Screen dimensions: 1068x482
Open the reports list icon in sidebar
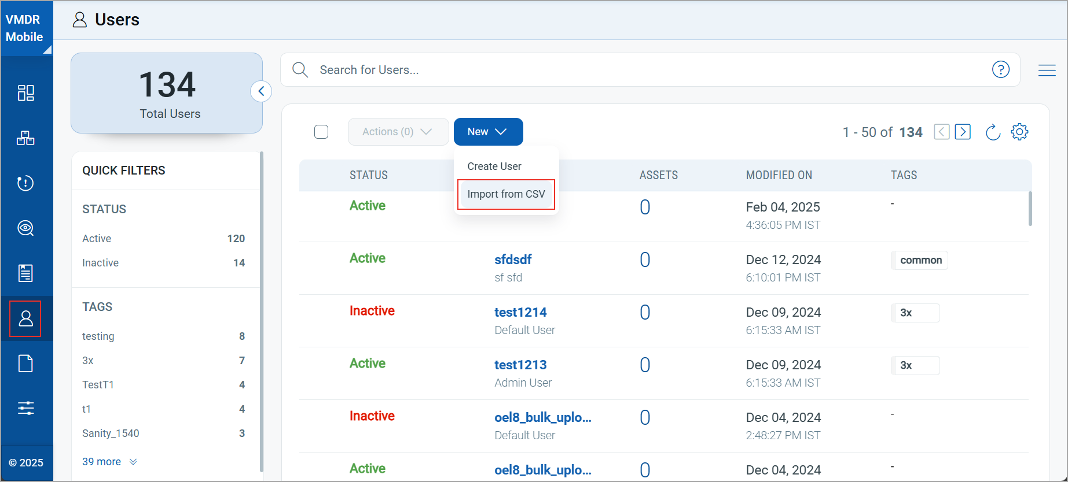25,273
